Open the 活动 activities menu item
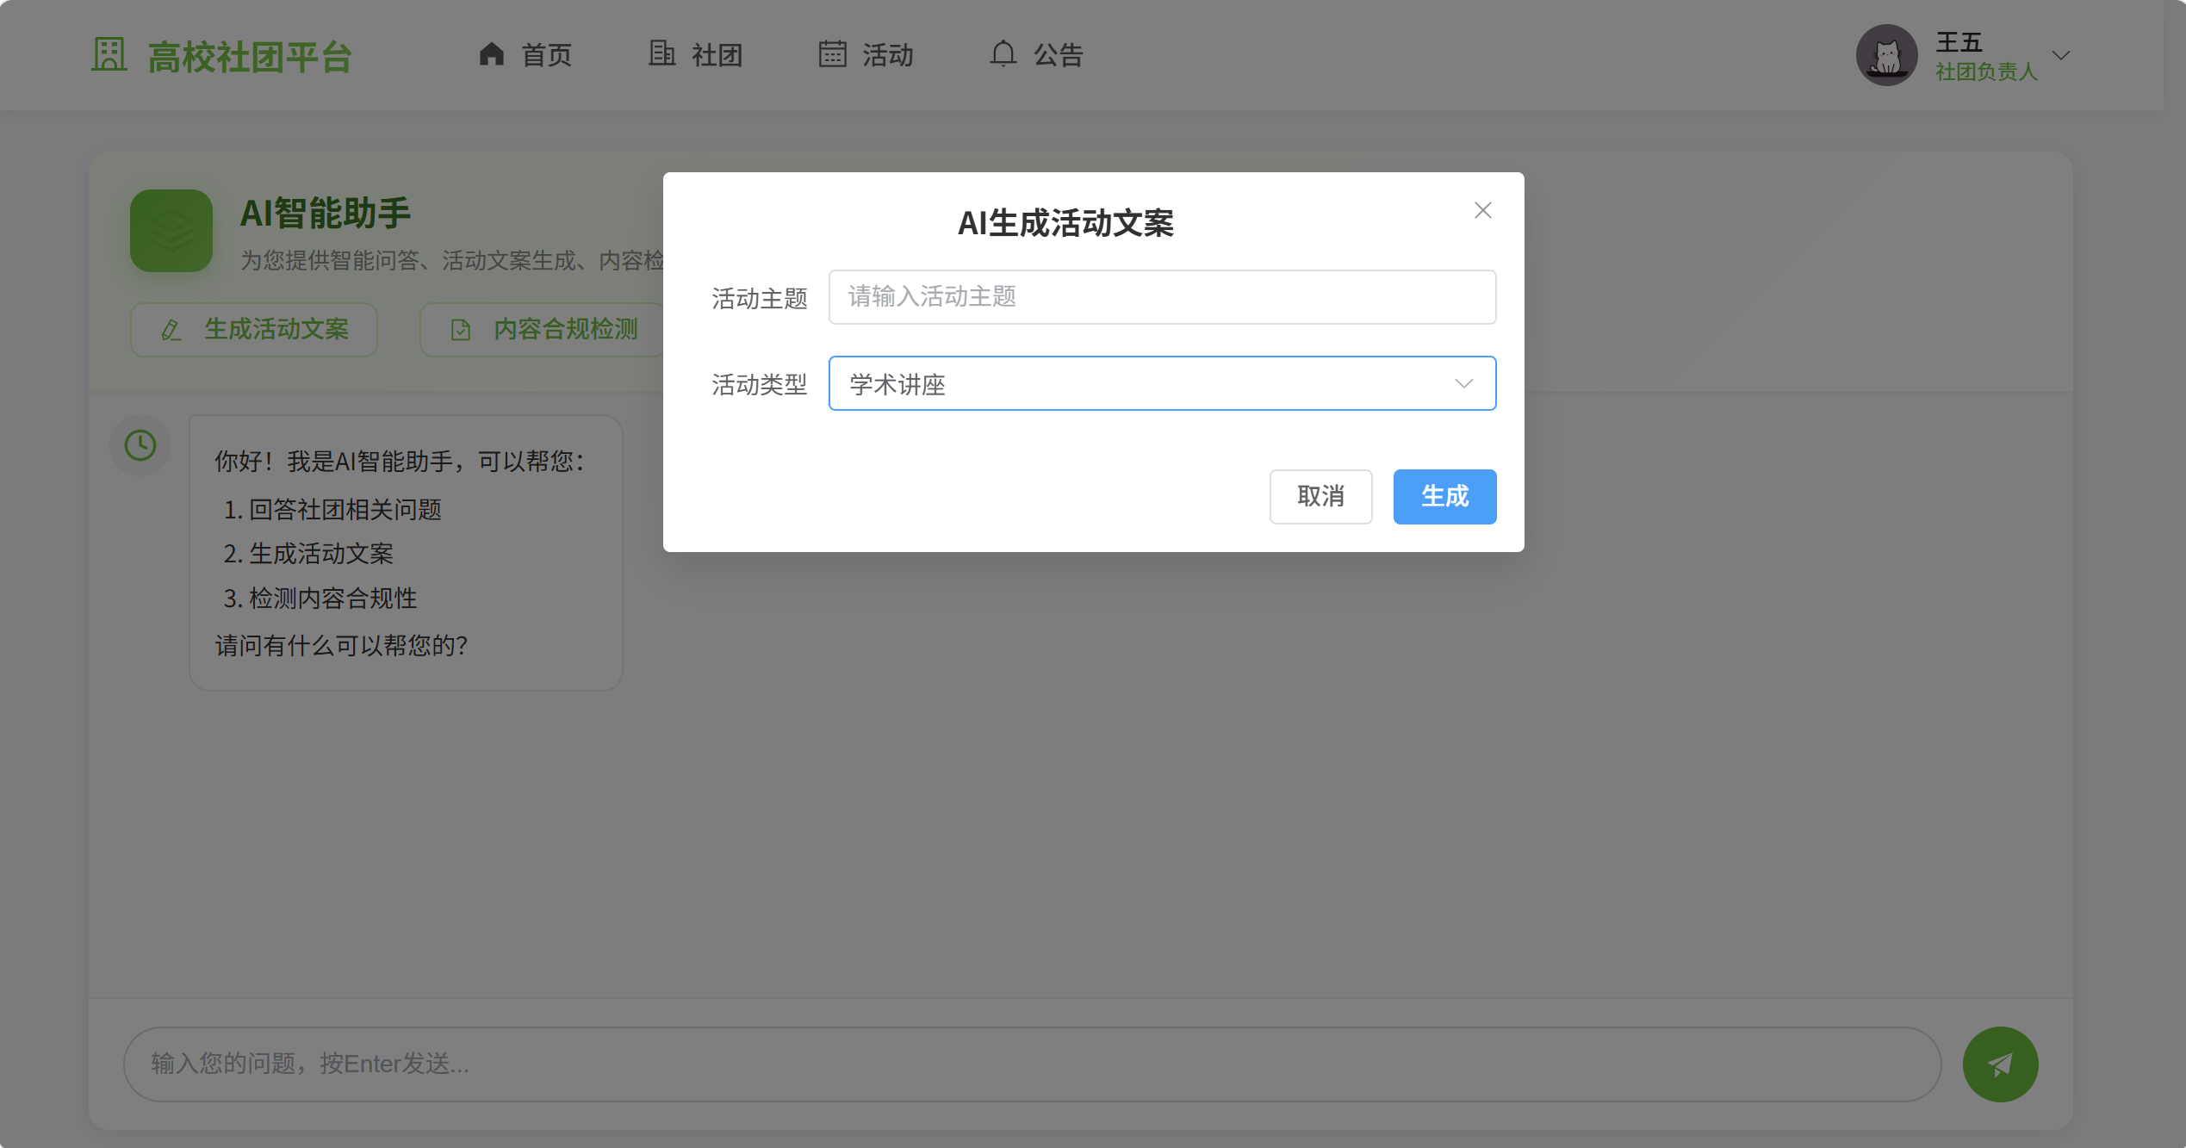The height and width of the screenshot is (1148, 2186). pyautogui.click(x=866, y=55)
